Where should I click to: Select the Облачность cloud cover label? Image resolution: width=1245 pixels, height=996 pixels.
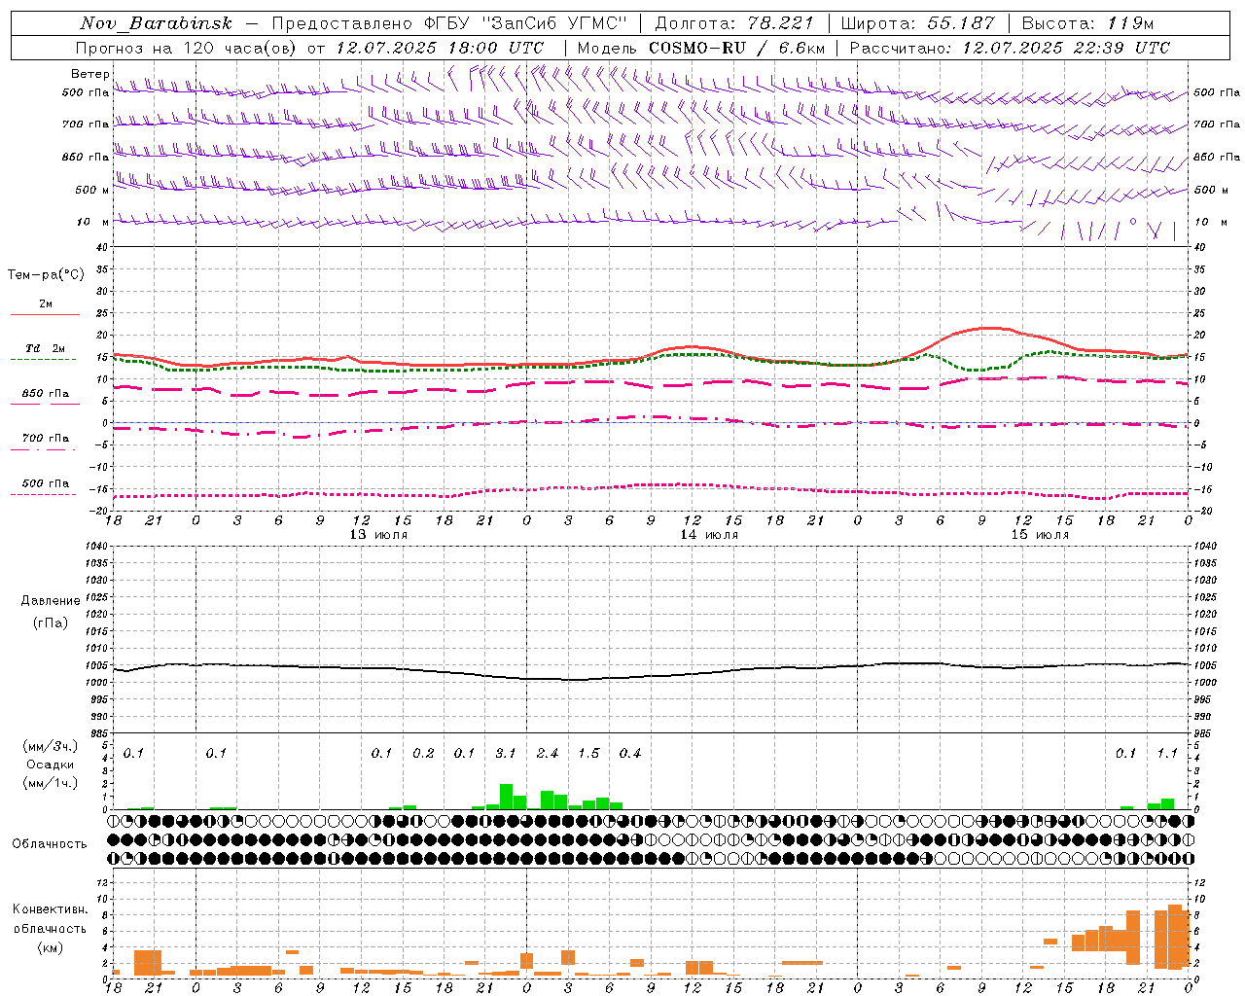[50, 844]
